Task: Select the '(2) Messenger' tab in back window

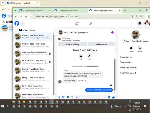Action: point(22,3)
